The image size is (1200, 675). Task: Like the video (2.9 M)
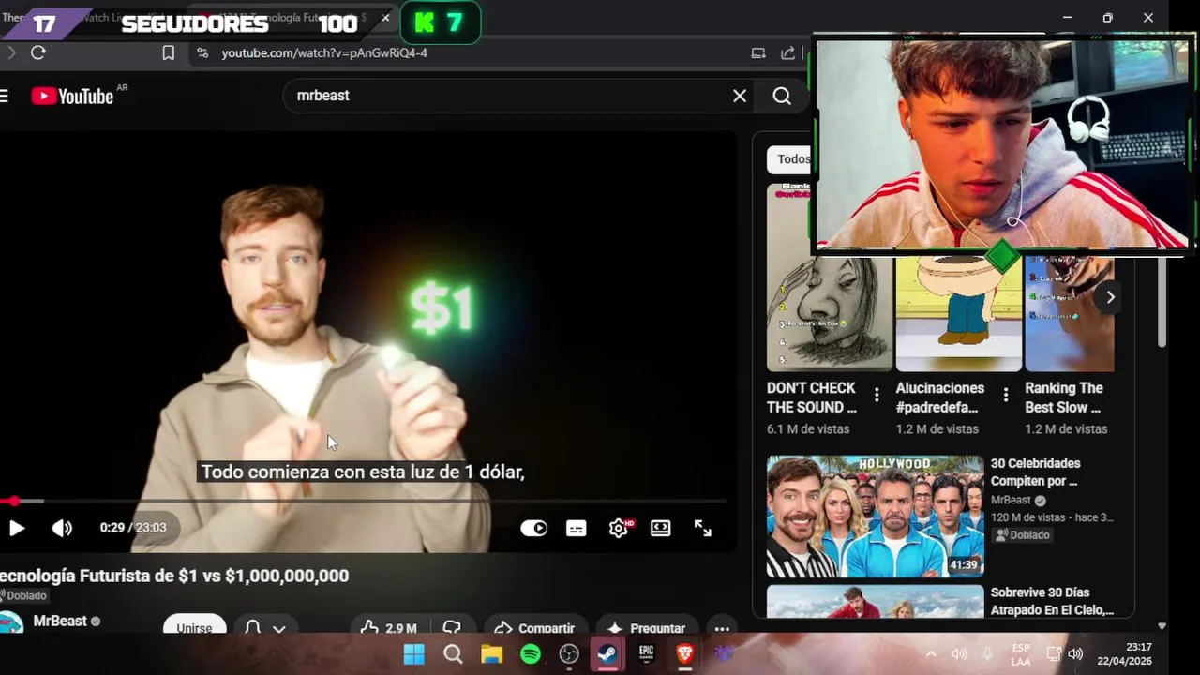tap(387, 627)
